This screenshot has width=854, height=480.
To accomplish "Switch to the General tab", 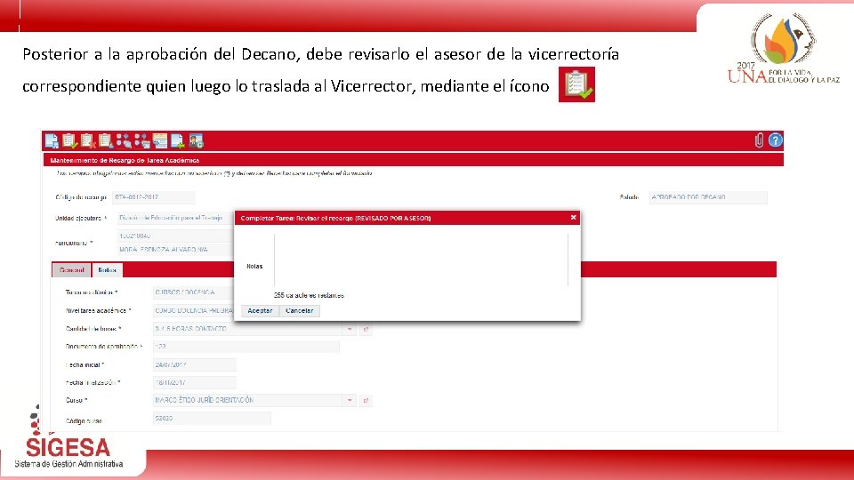I will click(72, 270).
